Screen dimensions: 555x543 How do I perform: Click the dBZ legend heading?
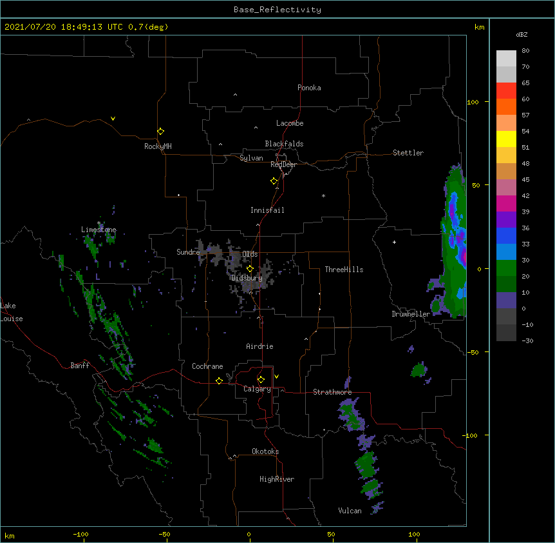522,35
